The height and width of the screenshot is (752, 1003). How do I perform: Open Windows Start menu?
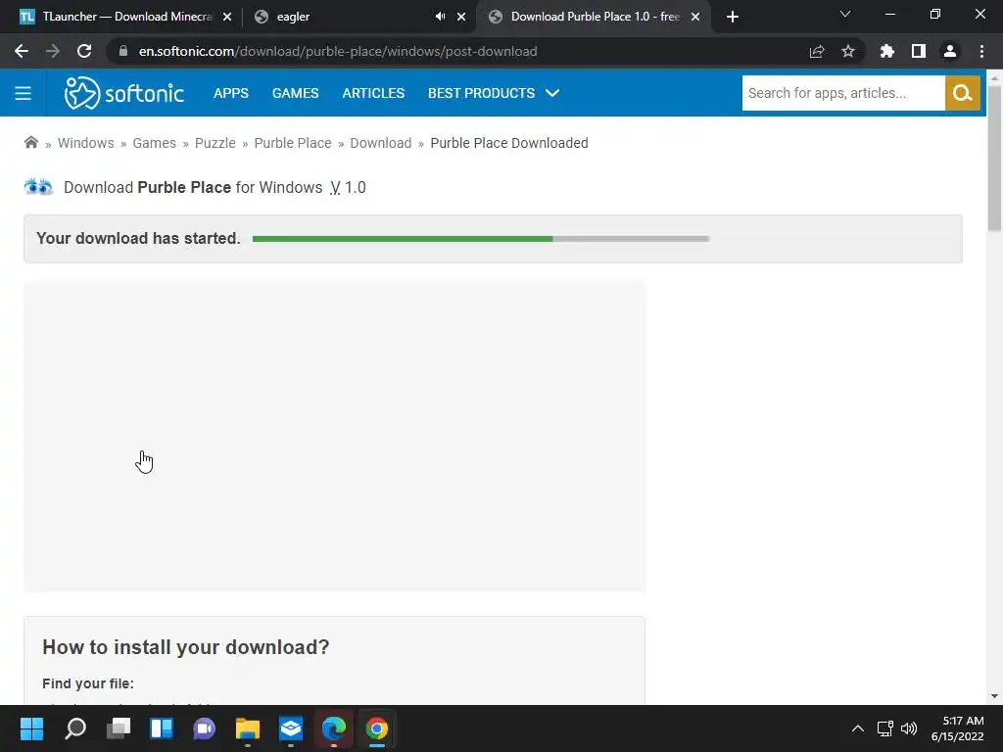(31, 728)
